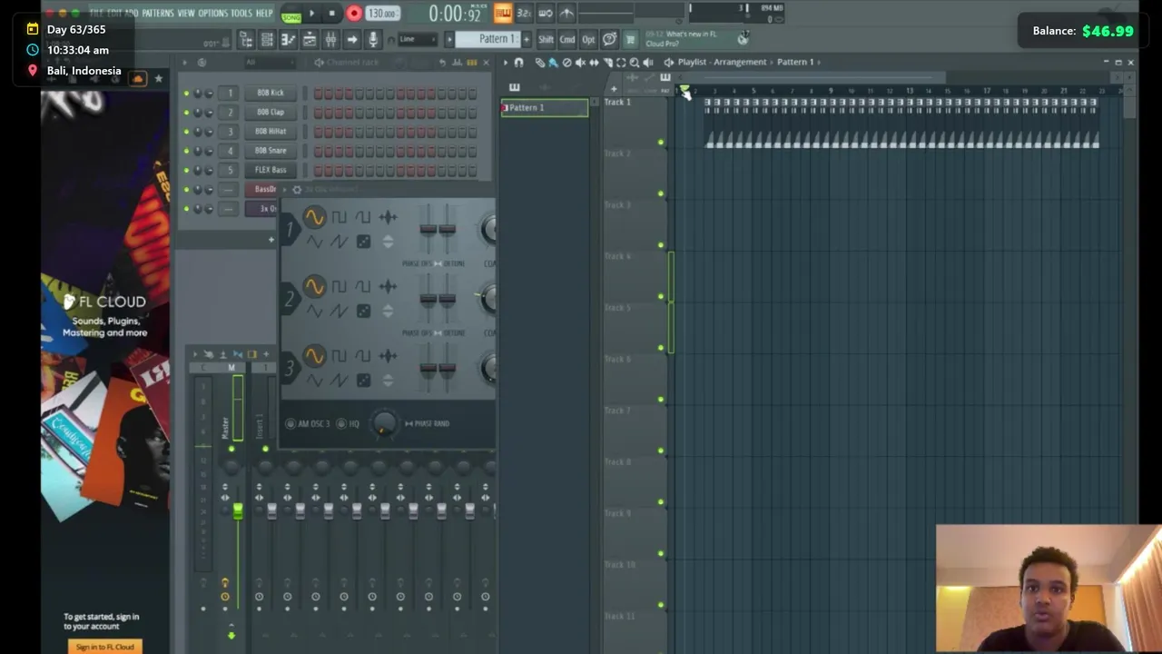Click the red record button
Screen dimensions: 1162x654
coord(354,14)
